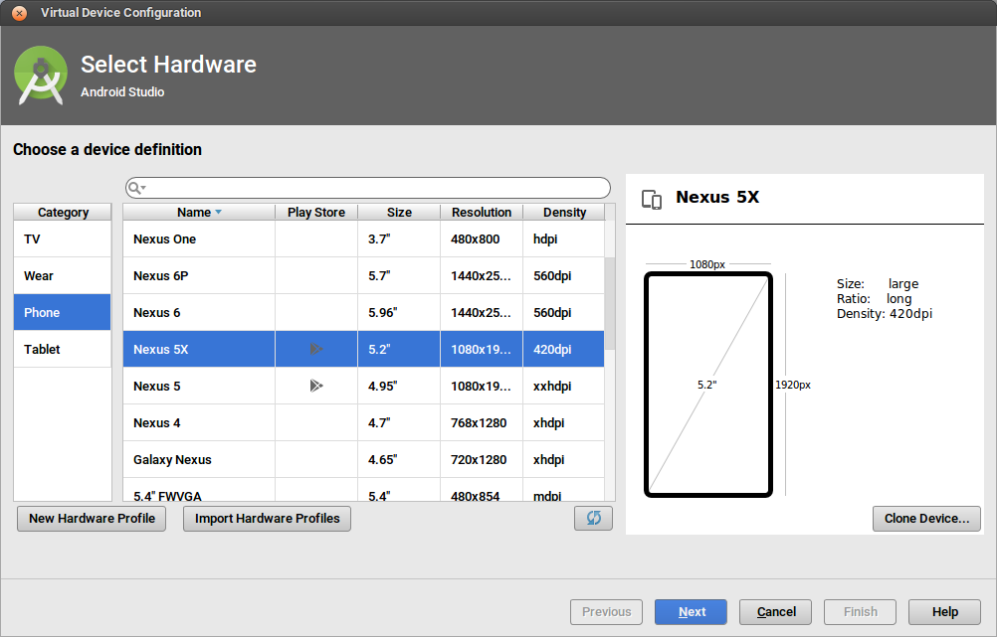Click the Android Studio logo in the header
This screenshot has height=637, width=997.
40,75
